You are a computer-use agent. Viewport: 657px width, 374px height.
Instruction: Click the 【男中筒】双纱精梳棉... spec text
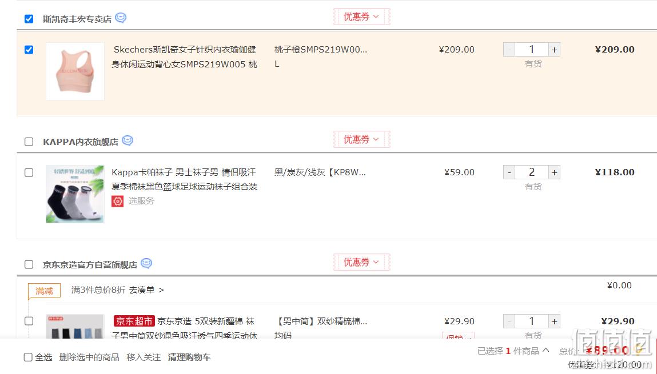tap(321, 321)
